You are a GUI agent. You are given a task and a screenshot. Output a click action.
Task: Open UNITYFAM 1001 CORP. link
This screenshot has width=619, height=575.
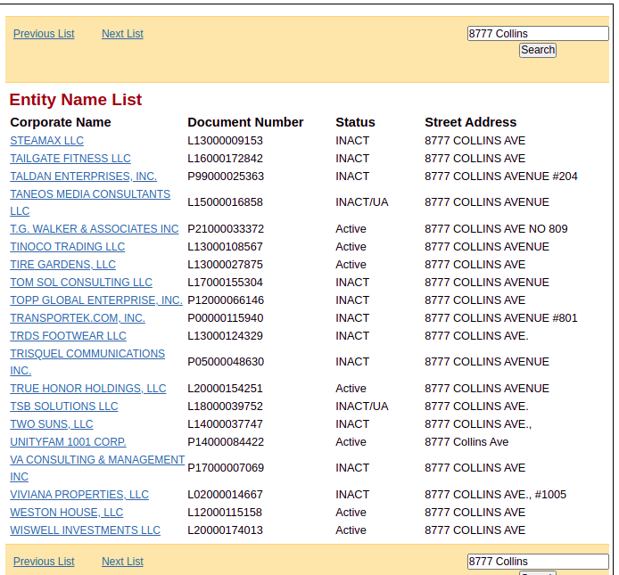(x=68, y=442)
